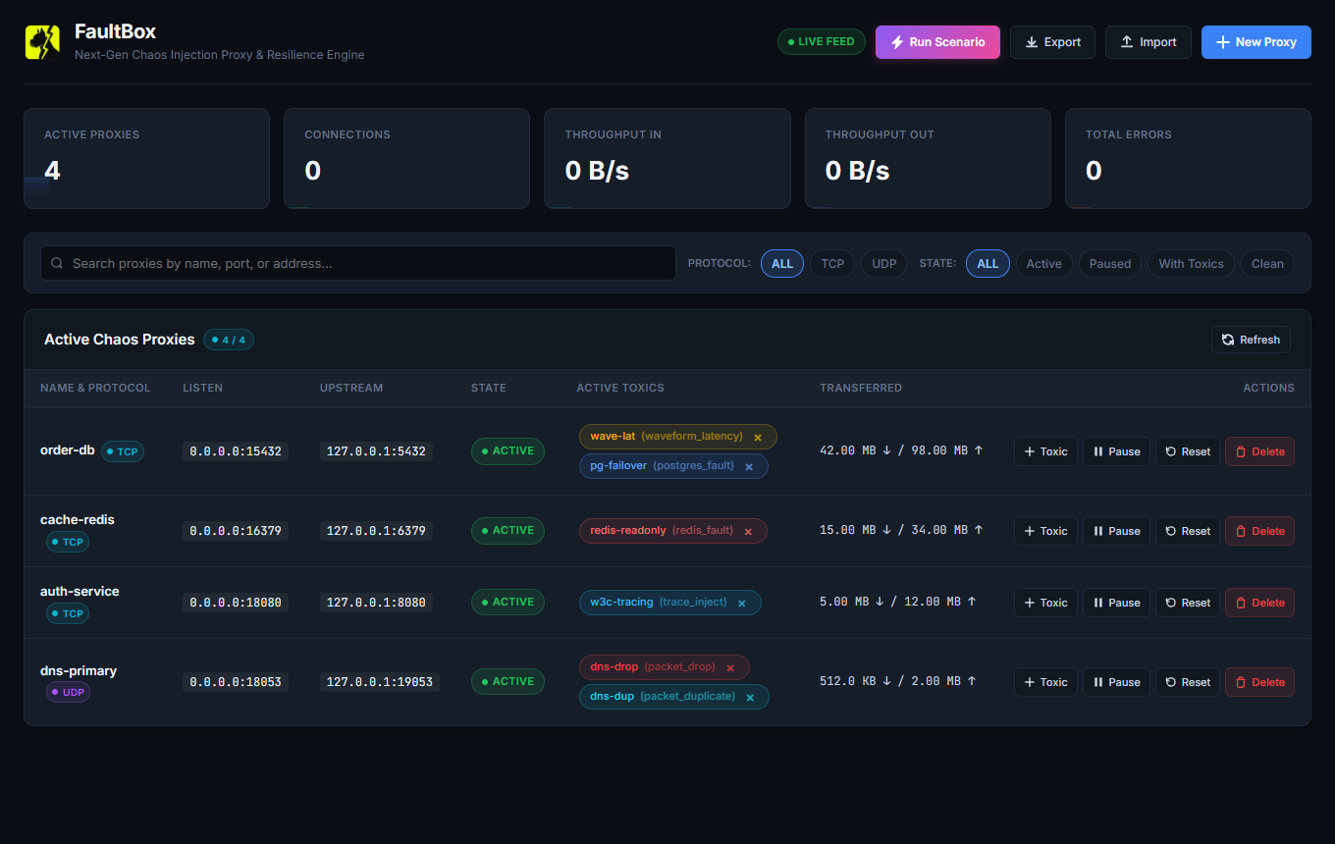
Task: Add a Toxic to dns-primary
Action: pyautogui.click(x=1045, y=682)
